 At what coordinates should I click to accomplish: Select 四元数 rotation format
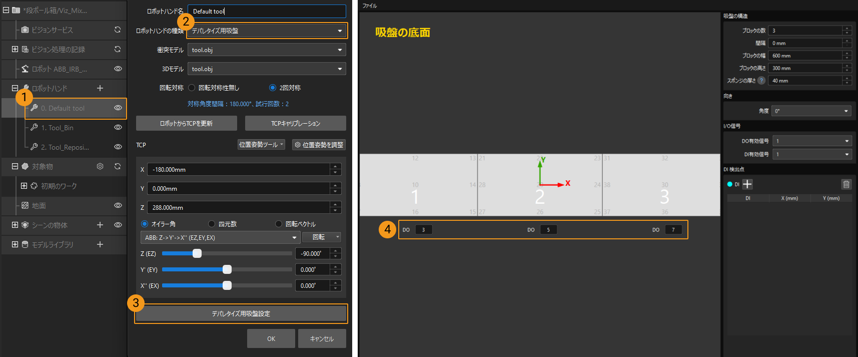coord(212,224)
